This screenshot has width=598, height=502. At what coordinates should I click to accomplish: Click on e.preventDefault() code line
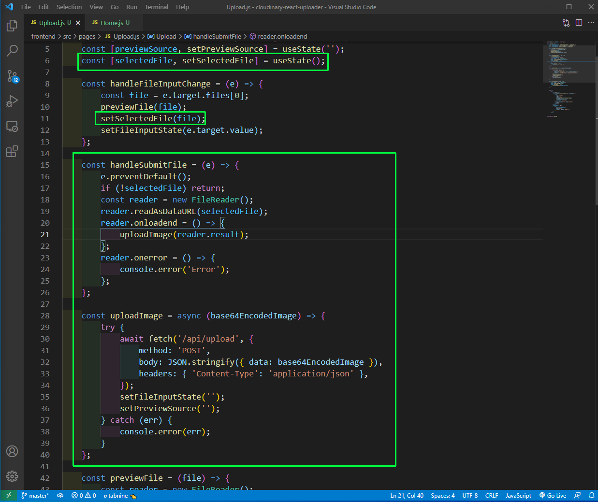click(146, 176)
